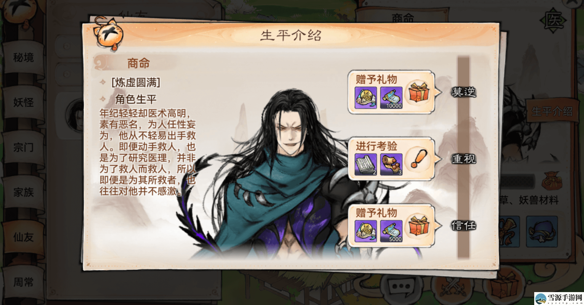The image size is (584, 305).
Task: Click the vertical relationship progress bar
Action: click(464, 157)
